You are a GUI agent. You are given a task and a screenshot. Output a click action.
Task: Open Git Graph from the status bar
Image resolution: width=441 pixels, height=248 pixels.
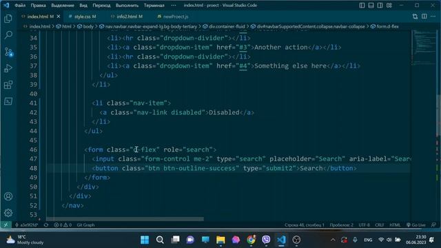85,225
